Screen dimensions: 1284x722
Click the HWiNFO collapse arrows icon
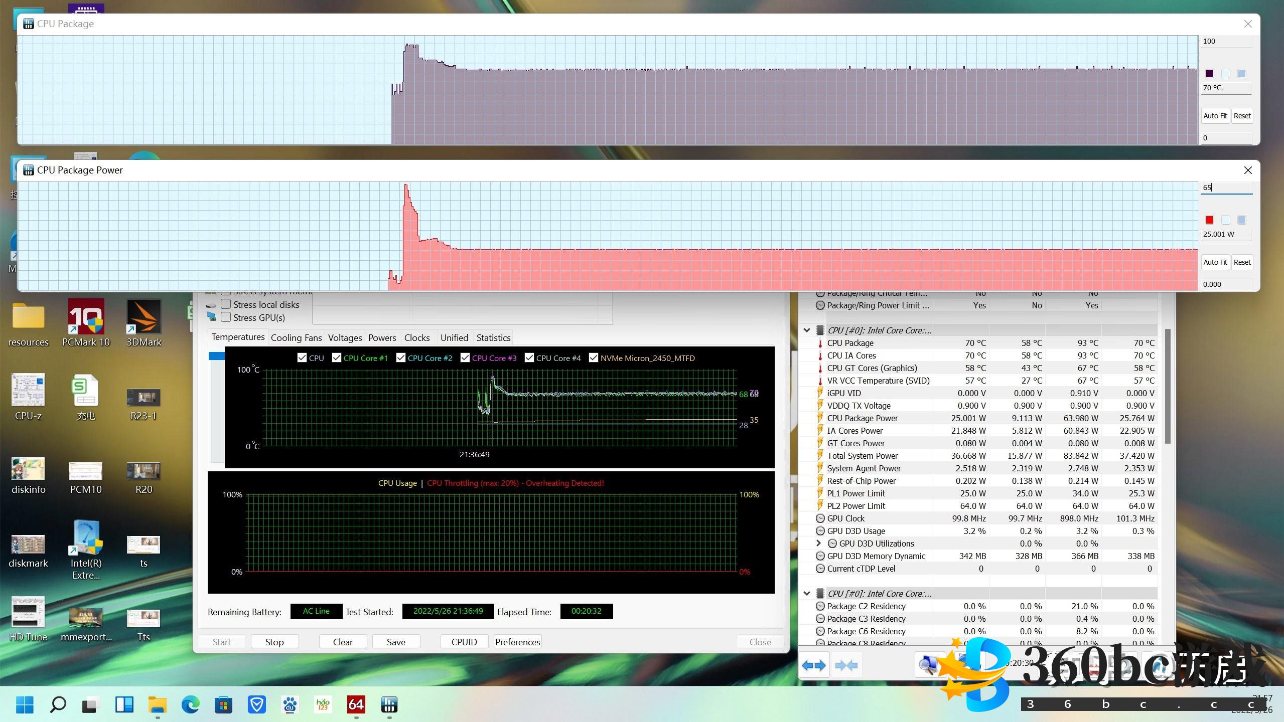846,666
